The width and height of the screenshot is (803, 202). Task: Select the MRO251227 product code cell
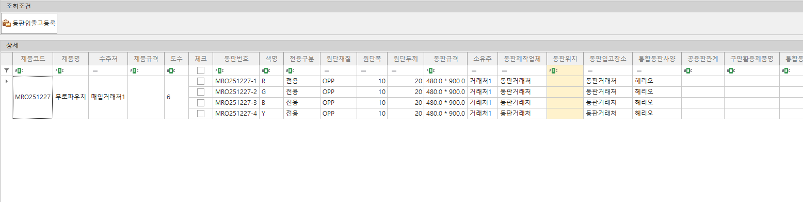point(33,98)
